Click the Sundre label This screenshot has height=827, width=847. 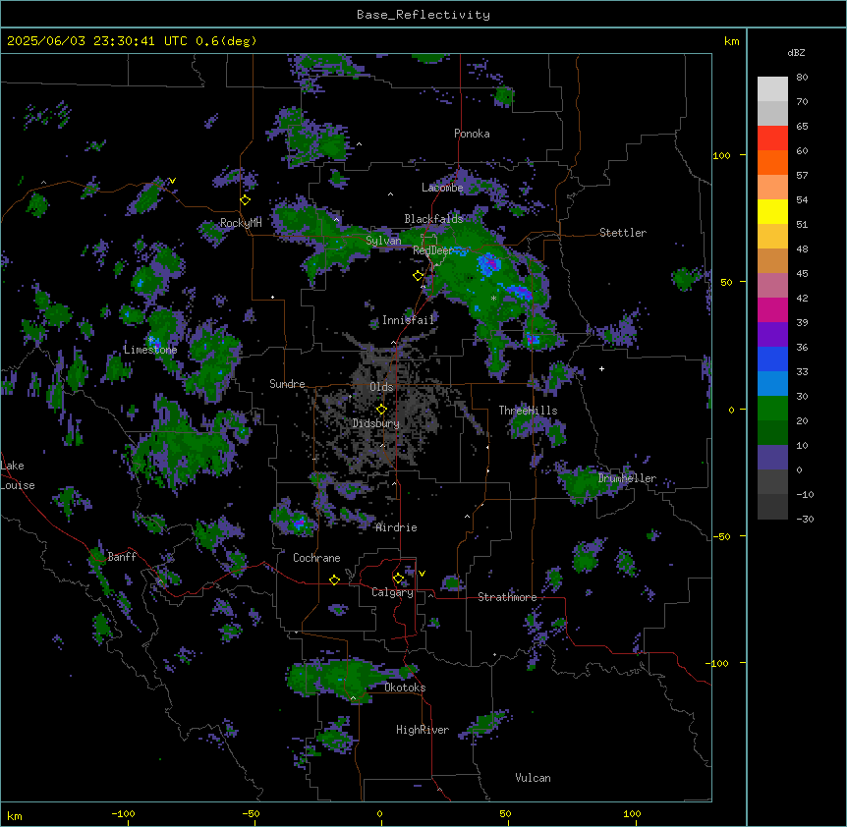click(287, 384)
